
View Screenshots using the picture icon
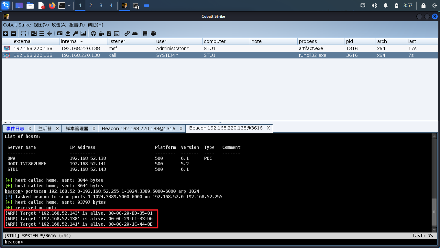83,33
